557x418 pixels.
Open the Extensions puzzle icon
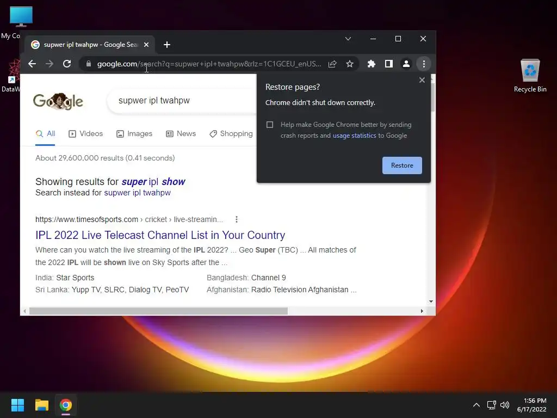(x=371, y=64)
